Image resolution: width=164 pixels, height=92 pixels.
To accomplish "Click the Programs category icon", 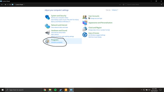I will pyautogui.click(x=47, y=41).
